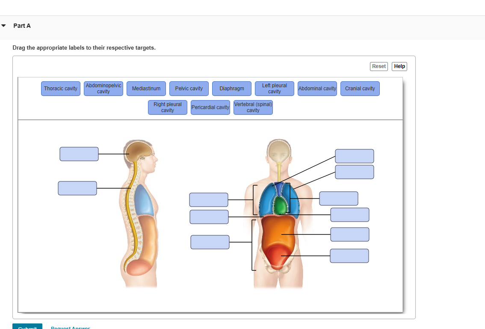
Task: Select the blank target left of the diaphragm line
Action: click(209, 217)
